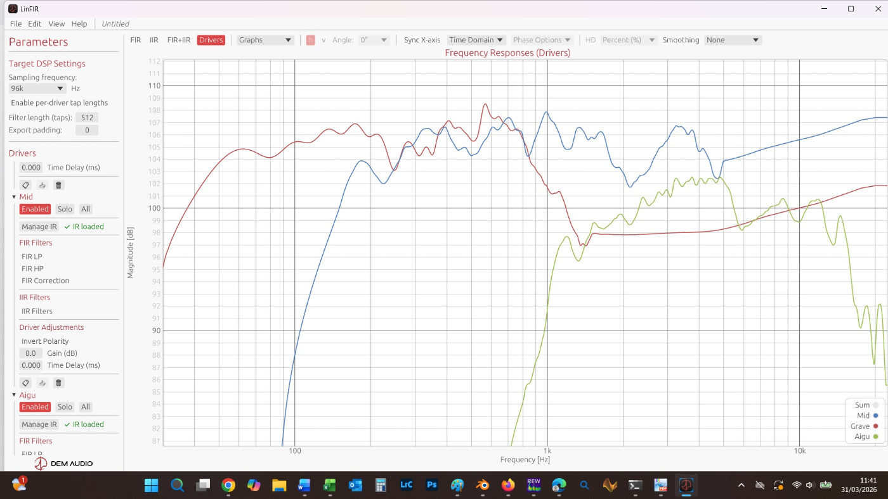Viewport: 888px width, 499px height.
Task: Open the File menu
Action: point(16,23)
